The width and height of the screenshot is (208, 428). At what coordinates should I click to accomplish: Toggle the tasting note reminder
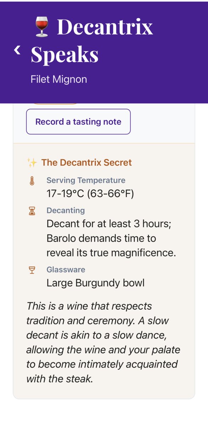click(x=78, y=122)
